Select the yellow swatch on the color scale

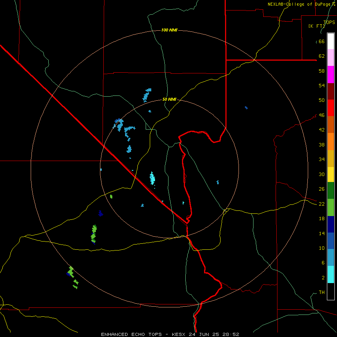tap(331, 174)
